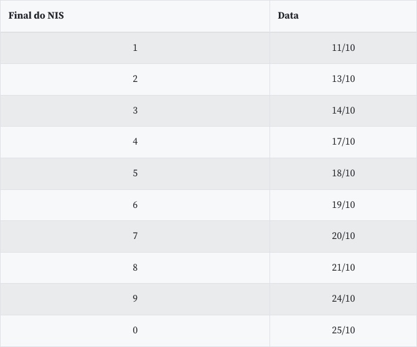This screenshot has width=417, height=347.
Task: Select the date 25/10 cell
Action: 343,330
